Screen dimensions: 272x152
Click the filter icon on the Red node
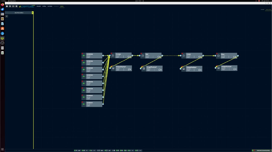(x=143, y=55)
